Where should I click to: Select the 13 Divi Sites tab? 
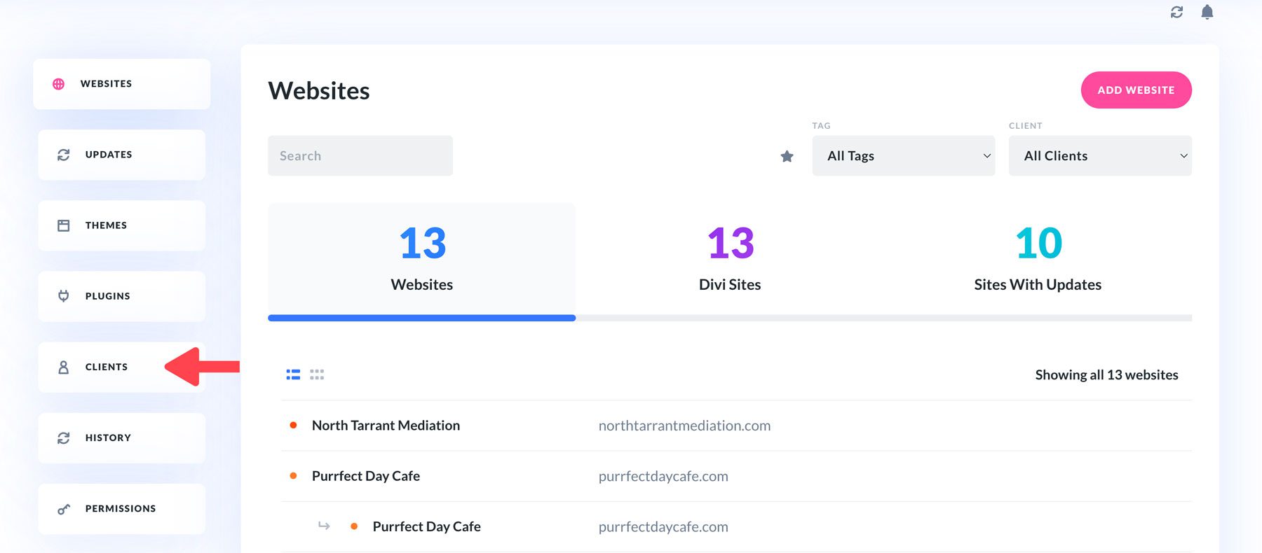point(729,259)
